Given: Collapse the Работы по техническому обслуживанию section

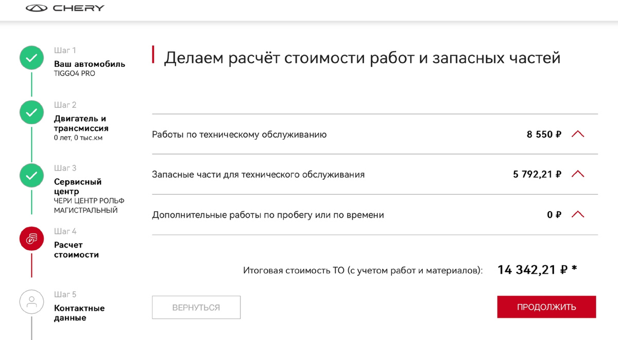Looking at the screenshot, I should 578,134.
